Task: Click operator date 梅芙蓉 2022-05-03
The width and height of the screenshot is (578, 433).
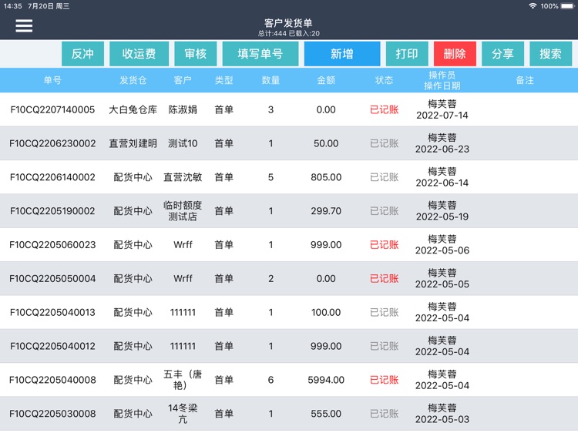Action: [x=442, y=414]
